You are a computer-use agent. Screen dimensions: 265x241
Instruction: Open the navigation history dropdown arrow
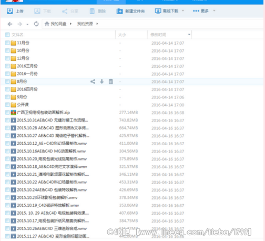[x=27, y=24]
